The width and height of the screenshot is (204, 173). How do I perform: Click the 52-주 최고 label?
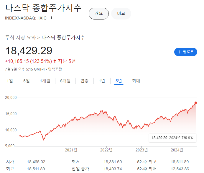(147, 162)
